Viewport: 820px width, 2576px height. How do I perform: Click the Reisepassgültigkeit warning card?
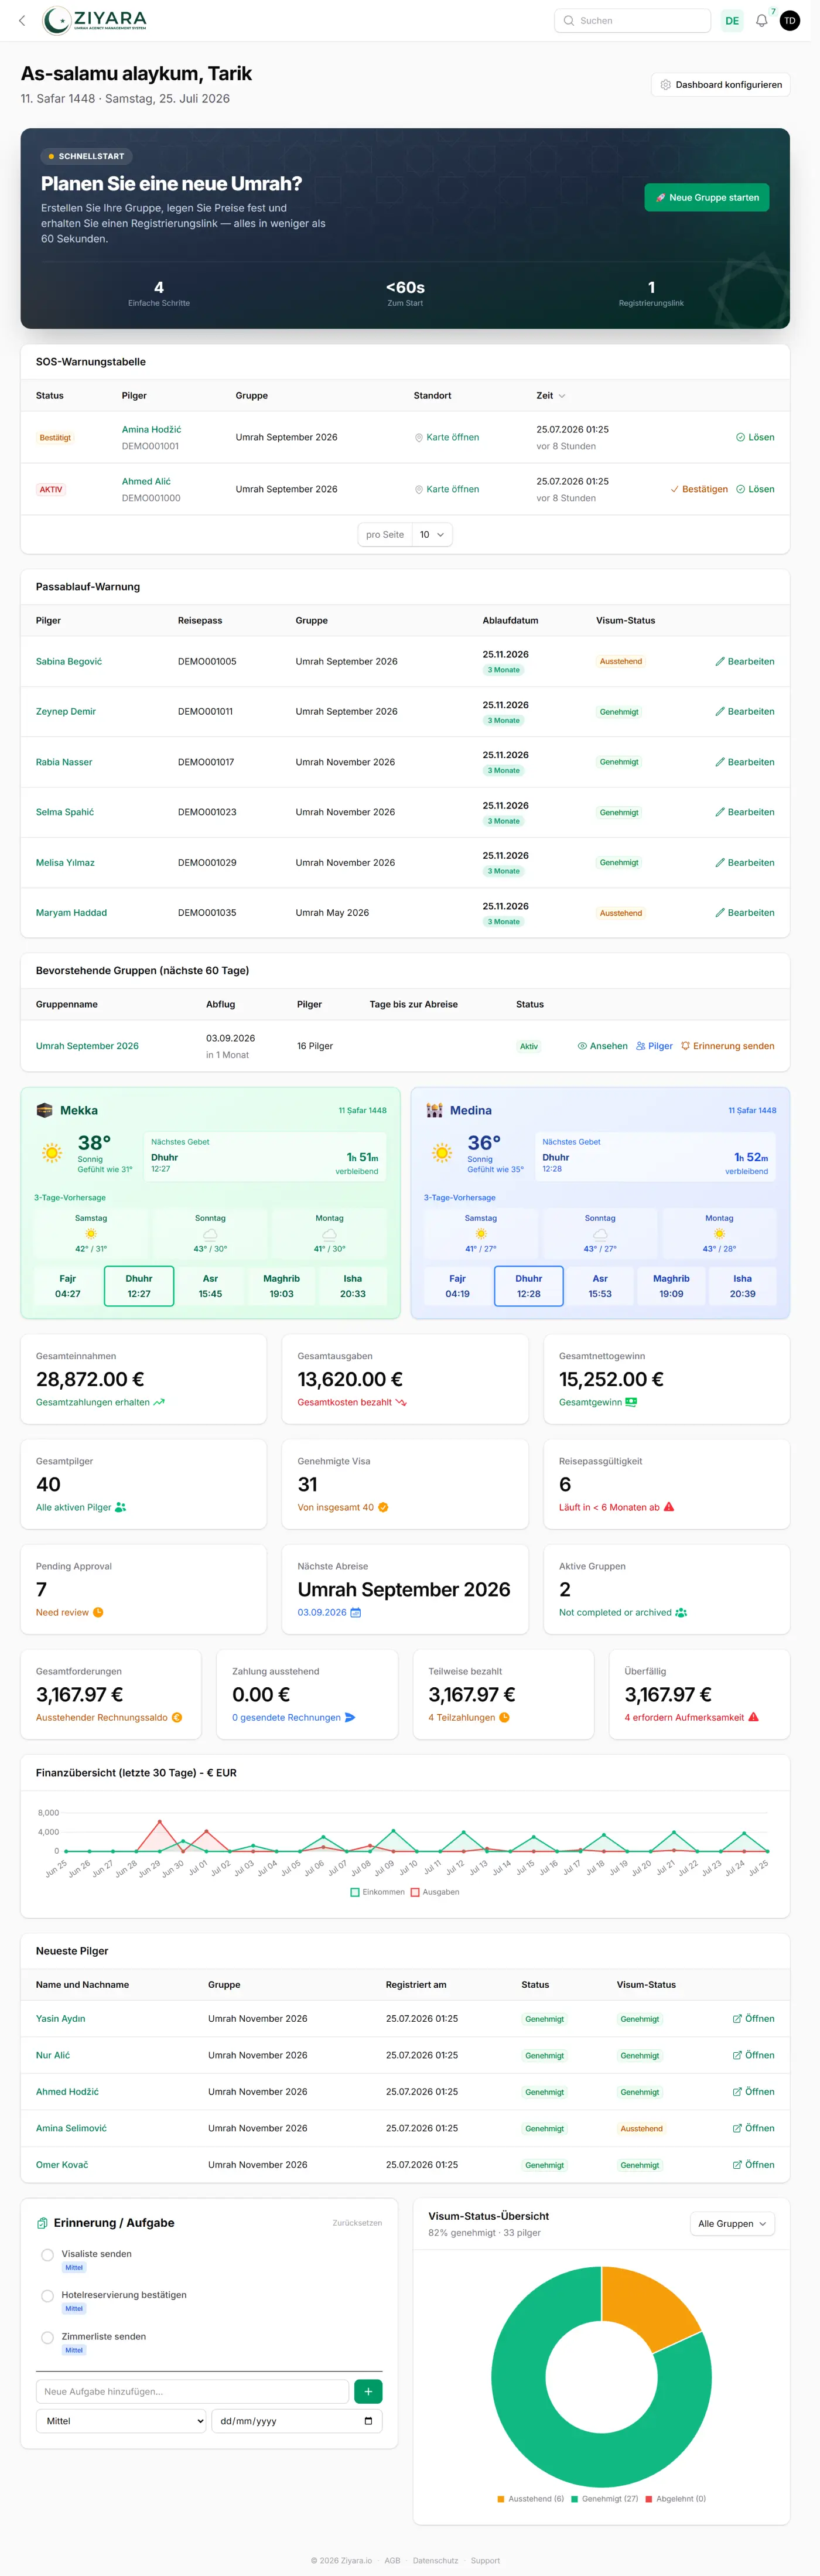point(666,1483)
